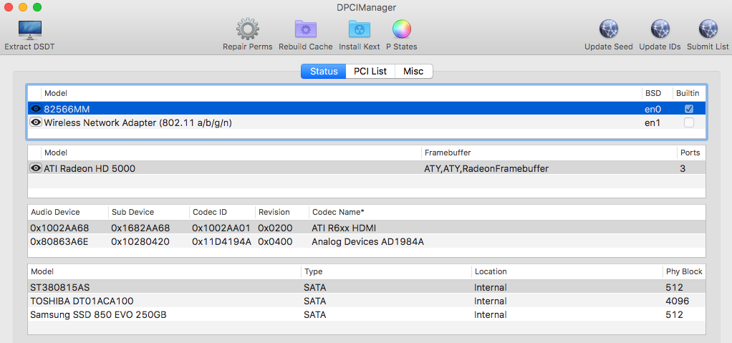Viewport: 732px width, 343px height.
Task: Switch to the Status tab
Action: click(x=324, y=72)
